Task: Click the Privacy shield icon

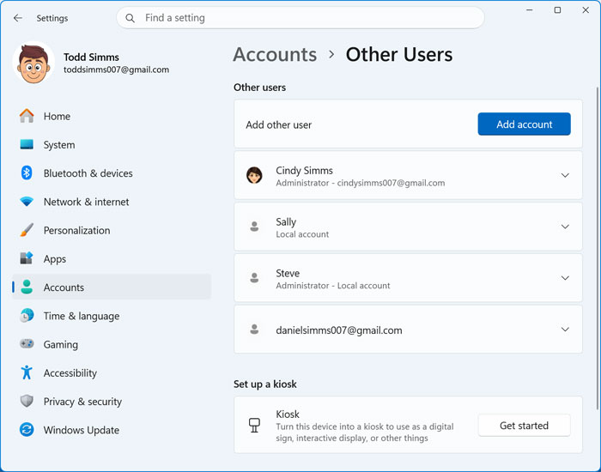Action: click(27, 401)
